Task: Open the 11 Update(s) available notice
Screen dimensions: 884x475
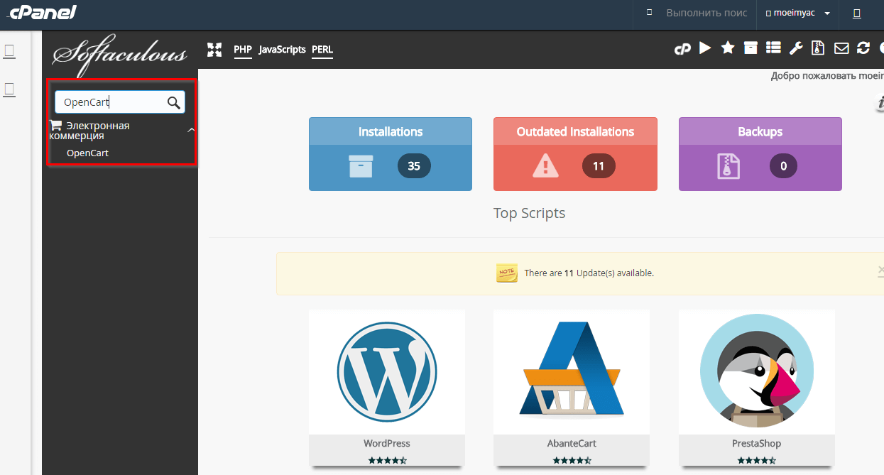Action: 589,273
